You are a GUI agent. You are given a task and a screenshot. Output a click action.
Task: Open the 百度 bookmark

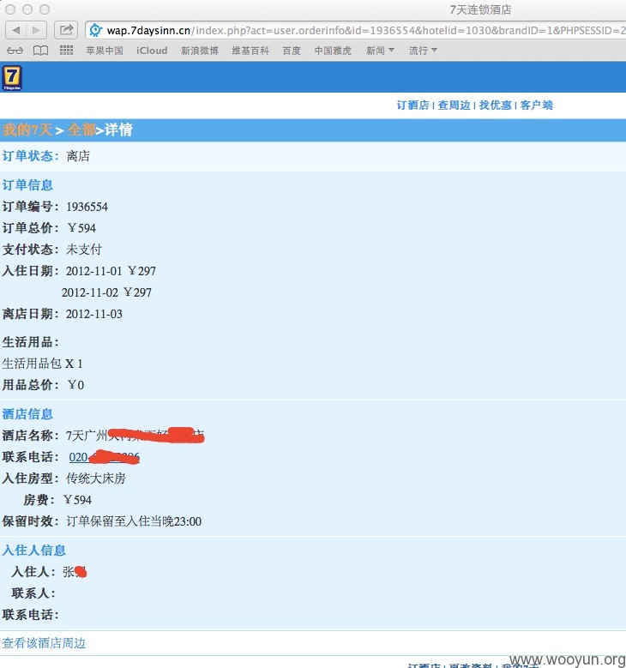point(292,51)
